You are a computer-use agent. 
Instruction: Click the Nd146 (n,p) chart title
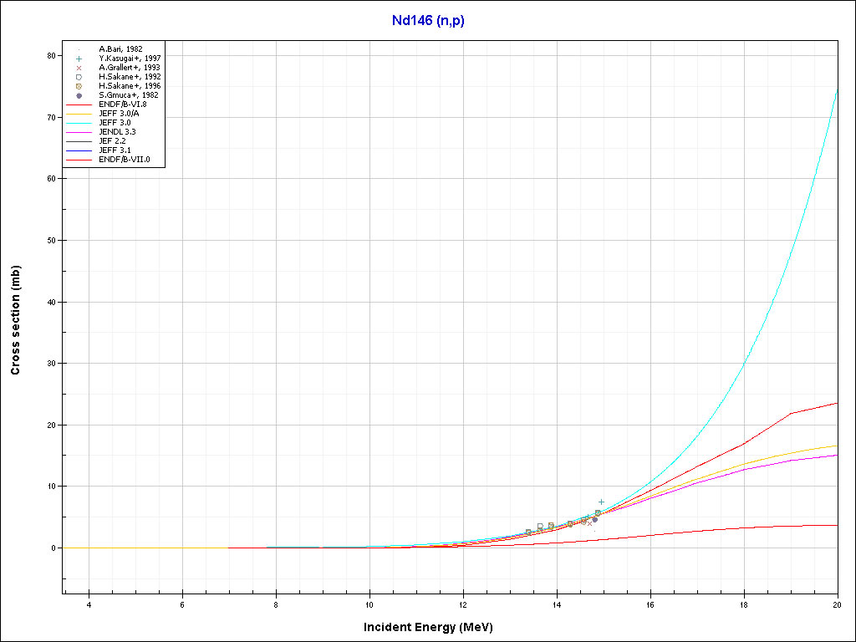pos(428,21)
